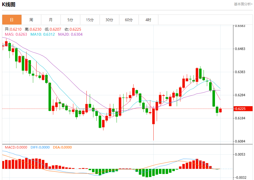Click the MA5: 0.6263 indicator label
This screenshot has width=254, height=180.
tap(16, 34)
